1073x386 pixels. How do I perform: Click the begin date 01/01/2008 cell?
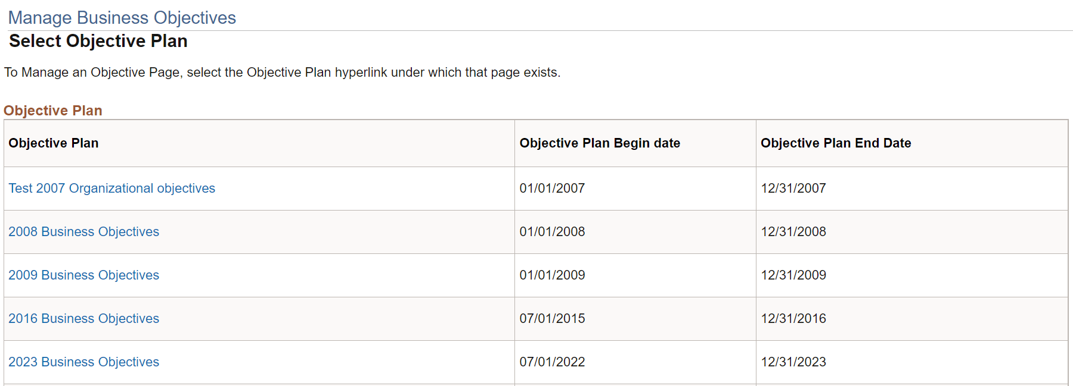pyautogui.click(x=552, y=232)
